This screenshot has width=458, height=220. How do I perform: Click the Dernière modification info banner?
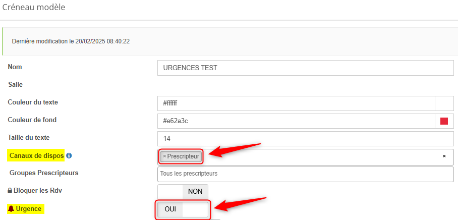(x=230, y=41)
